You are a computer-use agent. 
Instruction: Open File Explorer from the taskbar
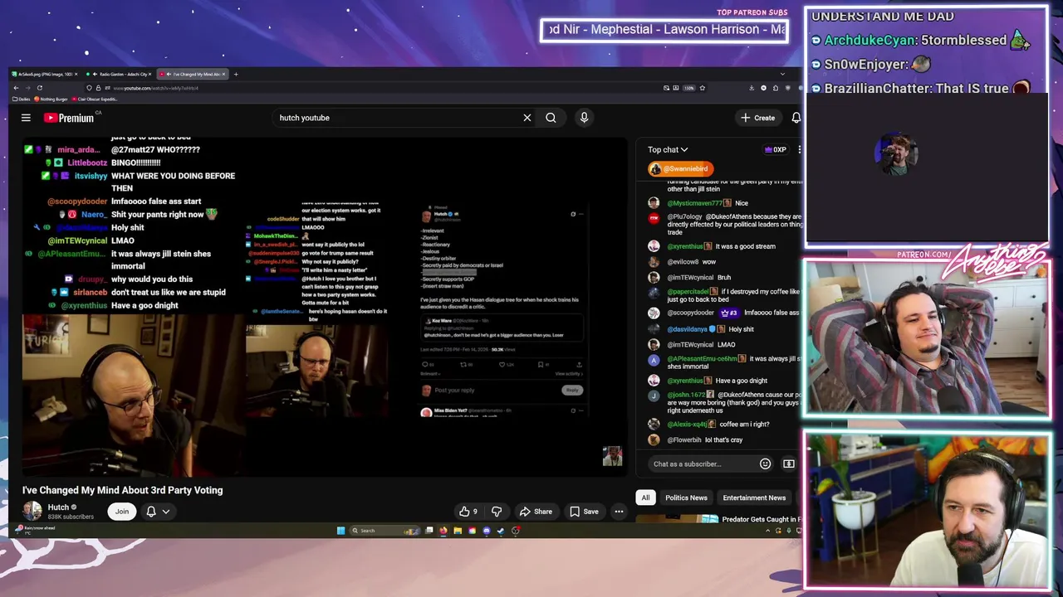458,531
